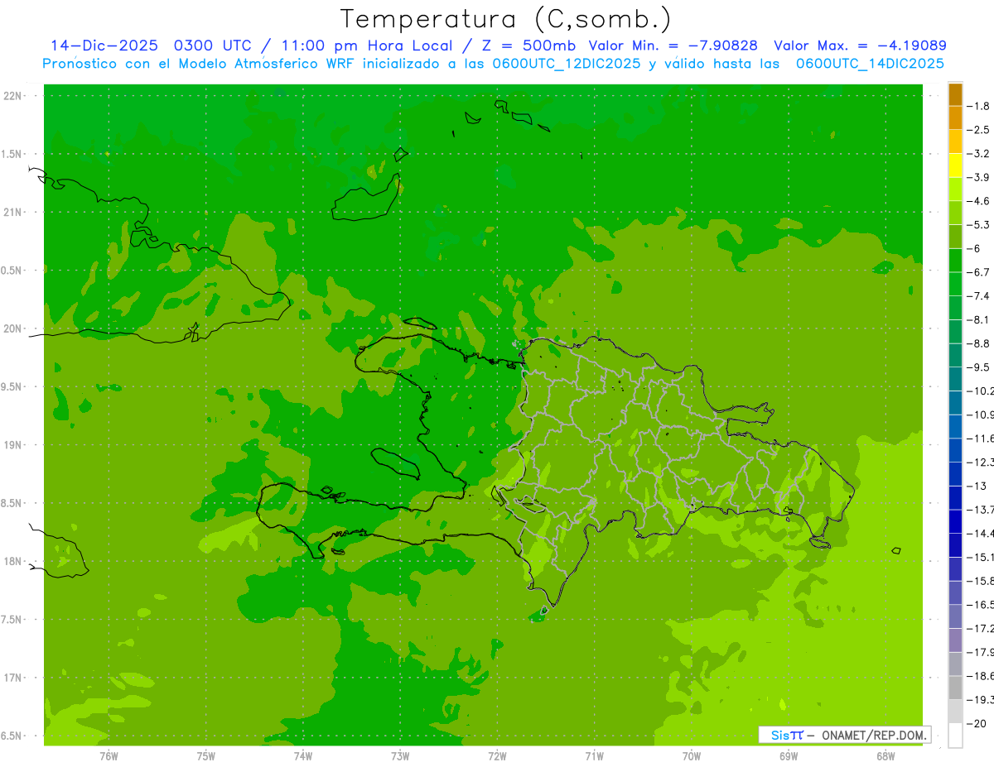
Task: Click the '-4.6' colorbar value
Action: [979, 201]
